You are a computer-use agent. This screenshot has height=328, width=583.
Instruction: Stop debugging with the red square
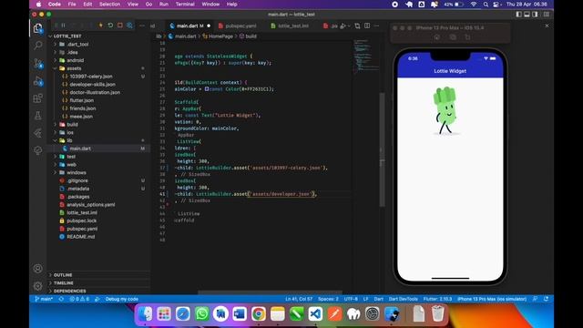[x=119, y=26]
